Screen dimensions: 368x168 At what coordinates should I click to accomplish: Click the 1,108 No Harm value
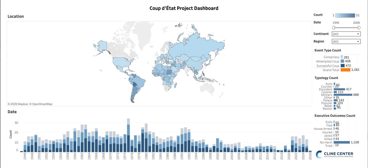[355, 142]
